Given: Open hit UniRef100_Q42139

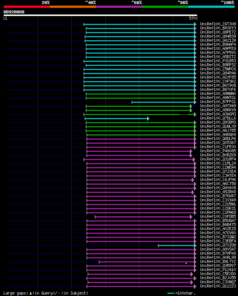Looking at the screenshot, I should point(218,41).
